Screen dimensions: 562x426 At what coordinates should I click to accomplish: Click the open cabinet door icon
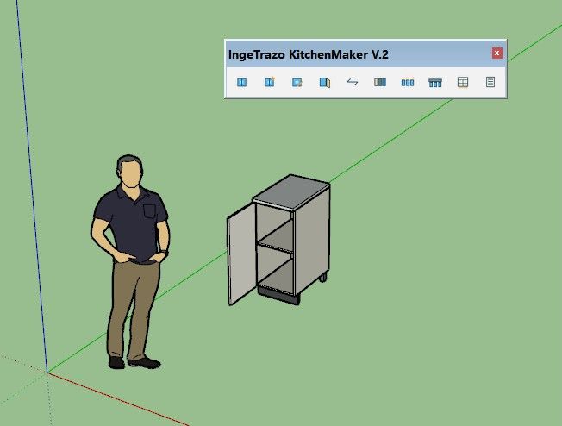pyautogui.click(x=325, y=83)
